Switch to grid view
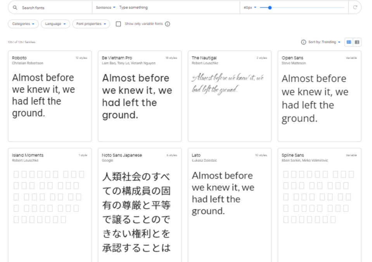372x262 pixels. [349, 42]
